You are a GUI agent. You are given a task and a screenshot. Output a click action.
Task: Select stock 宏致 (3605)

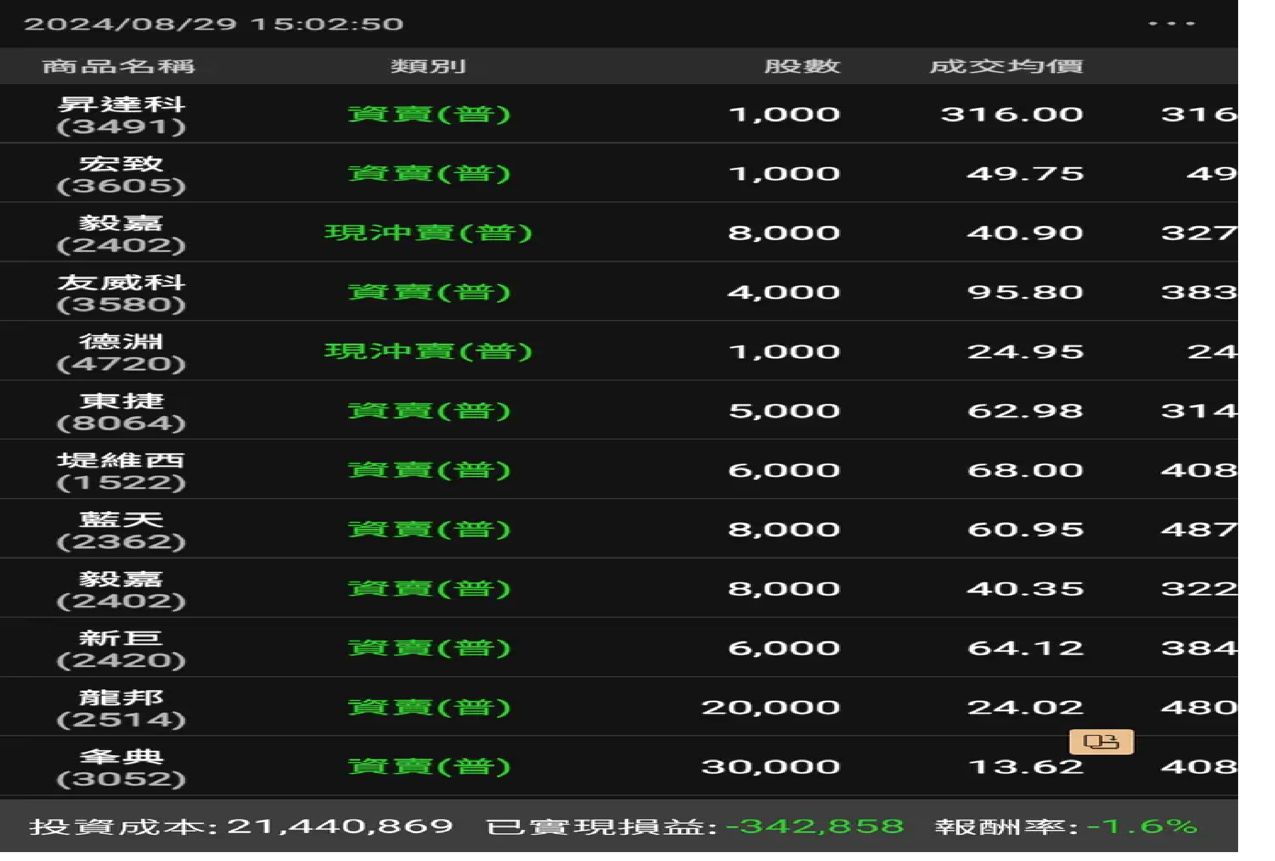click(x=121, y=174)
